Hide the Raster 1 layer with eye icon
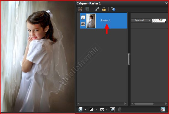This screenshot has height=114, width=169. 83,24
